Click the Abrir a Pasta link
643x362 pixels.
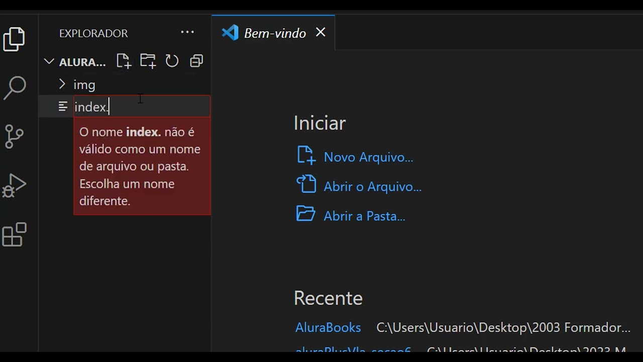point(364,216)
